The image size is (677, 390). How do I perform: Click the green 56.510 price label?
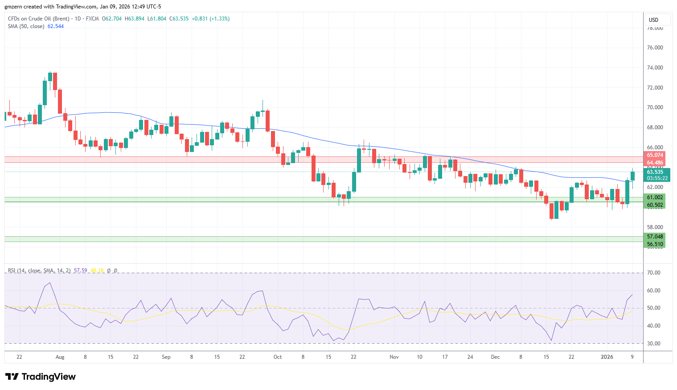click(655, 244)
